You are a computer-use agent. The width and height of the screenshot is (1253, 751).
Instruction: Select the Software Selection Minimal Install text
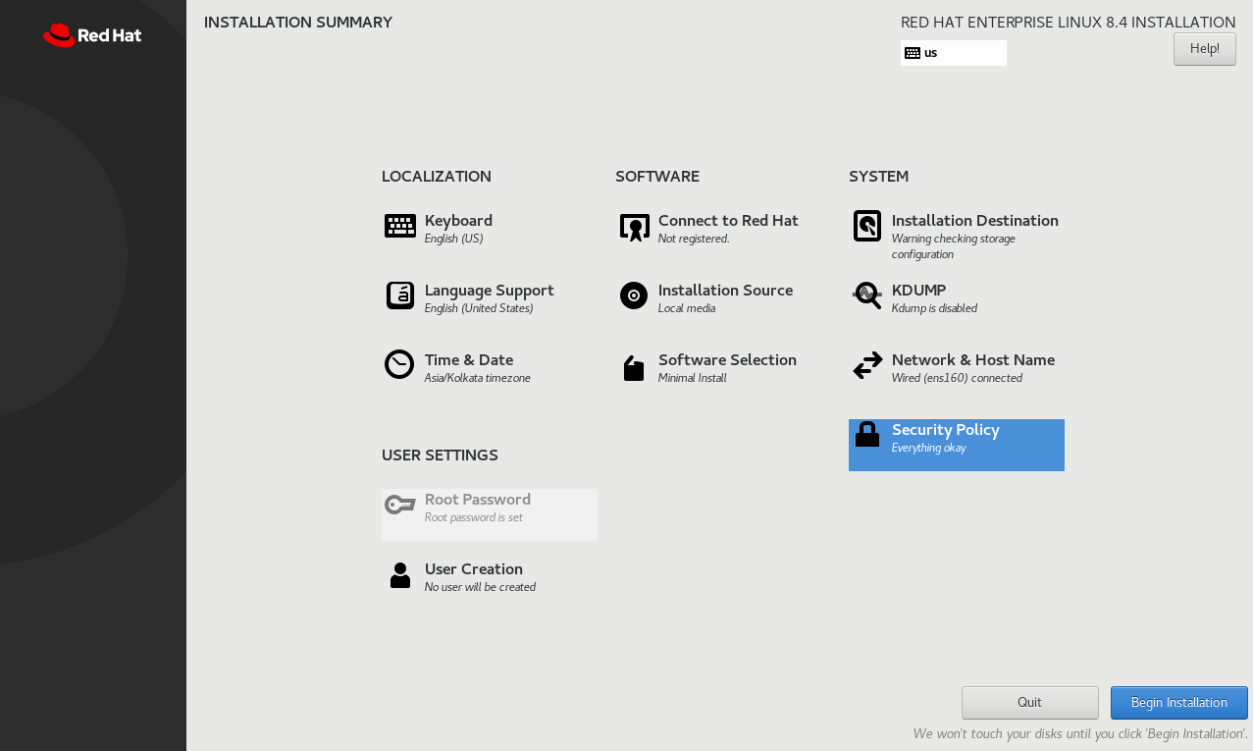click(x=692, y=378)
